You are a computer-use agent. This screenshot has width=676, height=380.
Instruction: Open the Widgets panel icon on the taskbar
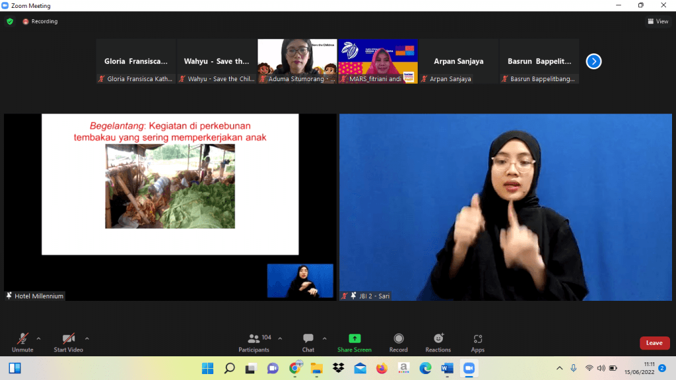[x=15, y=368]
